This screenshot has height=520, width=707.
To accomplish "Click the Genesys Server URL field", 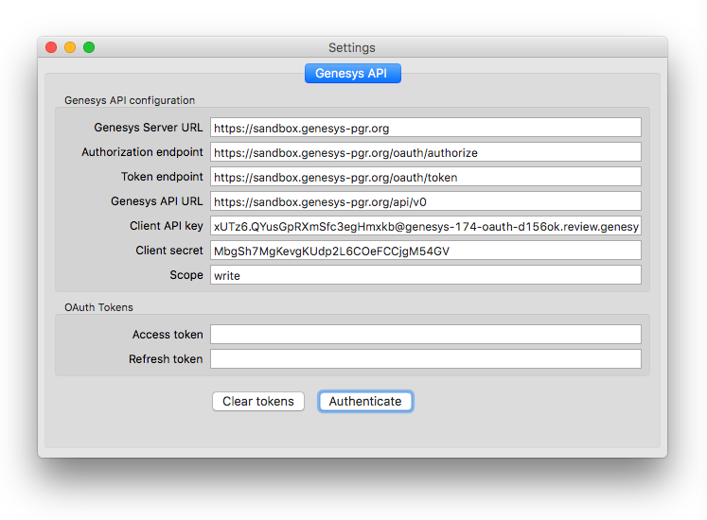I will pyautogui.click(x=426, y=128).
